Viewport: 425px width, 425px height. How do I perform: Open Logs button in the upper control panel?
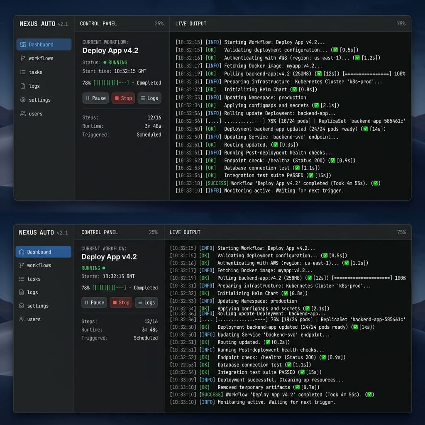149,98
